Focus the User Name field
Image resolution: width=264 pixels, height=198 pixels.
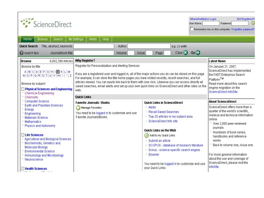coord(211,23)
